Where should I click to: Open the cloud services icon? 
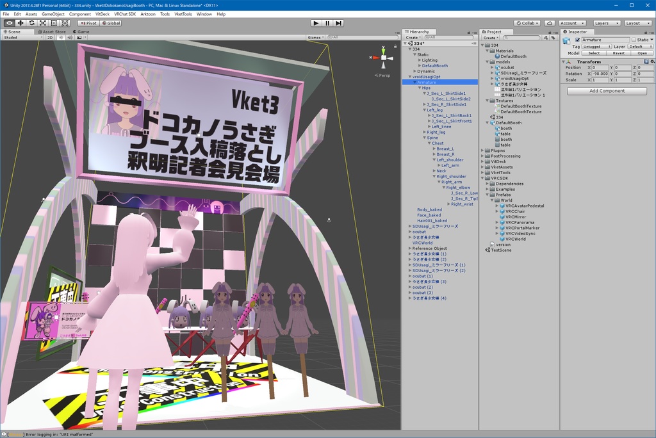pos(550,23)
